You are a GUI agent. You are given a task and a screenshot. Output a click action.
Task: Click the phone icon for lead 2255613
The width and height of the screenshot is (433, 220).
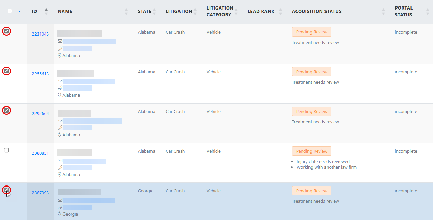pos(60,88)
